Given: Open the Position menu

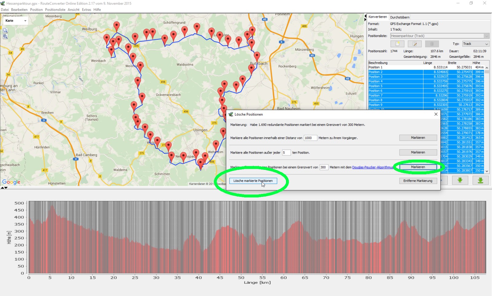Looking at the screenshot, I should click(x=36, y=10).
